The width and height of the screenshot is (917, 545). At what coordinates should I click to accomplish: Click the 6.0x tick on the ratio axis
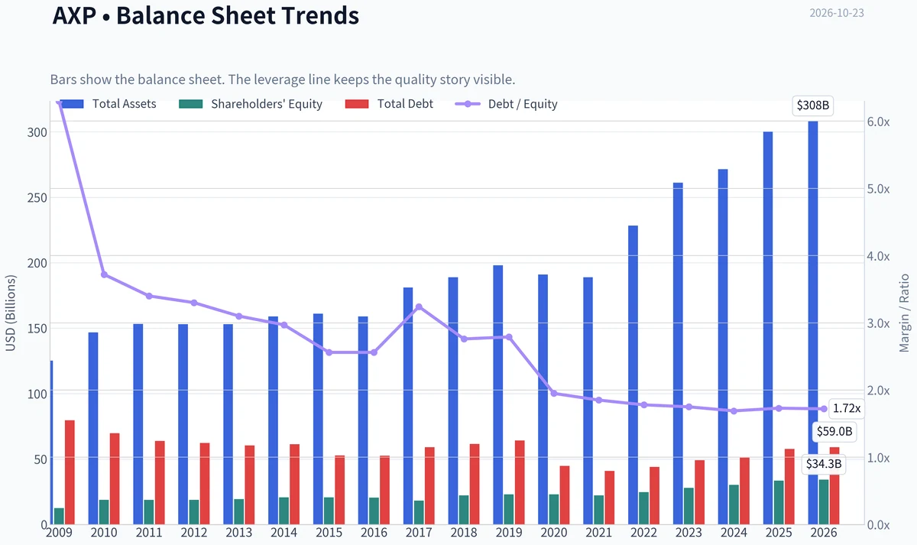point(878,122)
